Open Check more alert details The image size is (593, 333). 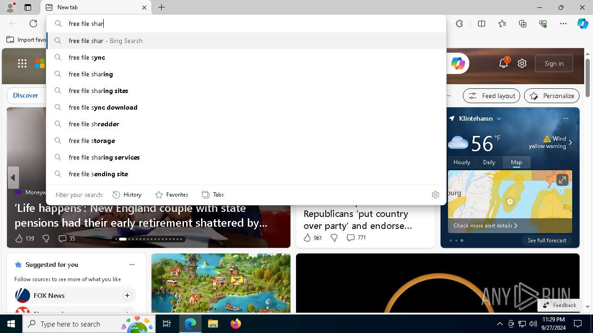tap(485, 226)
